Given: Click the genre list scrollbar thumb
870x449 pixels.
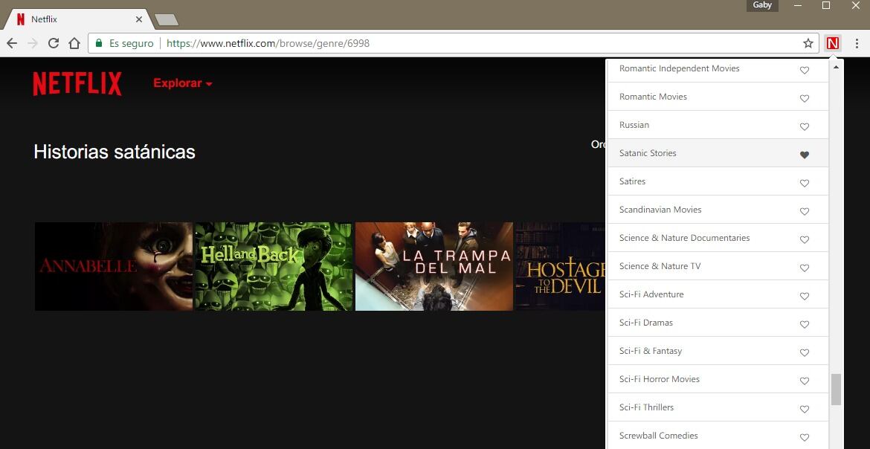Looking at the screenshot, I should (836, 389).
